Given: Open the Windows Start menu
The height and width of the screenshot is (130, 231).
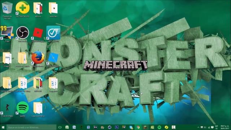Looking at the screenshot, I should [3, 127].
